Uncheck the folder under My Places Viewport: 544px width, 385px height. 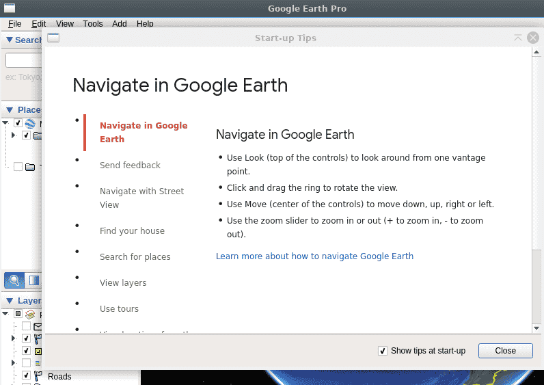pos(26,135)
